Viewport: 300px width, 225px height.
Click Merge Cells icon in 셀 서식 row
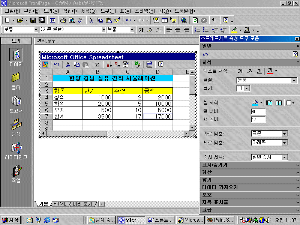(269, 103)
